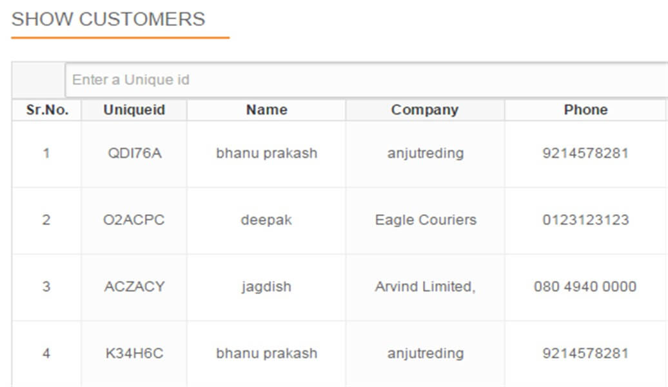Viewport: 668px width, 387px height.
Task: Click the Phone column header
Action: click(x=585, y=110)
